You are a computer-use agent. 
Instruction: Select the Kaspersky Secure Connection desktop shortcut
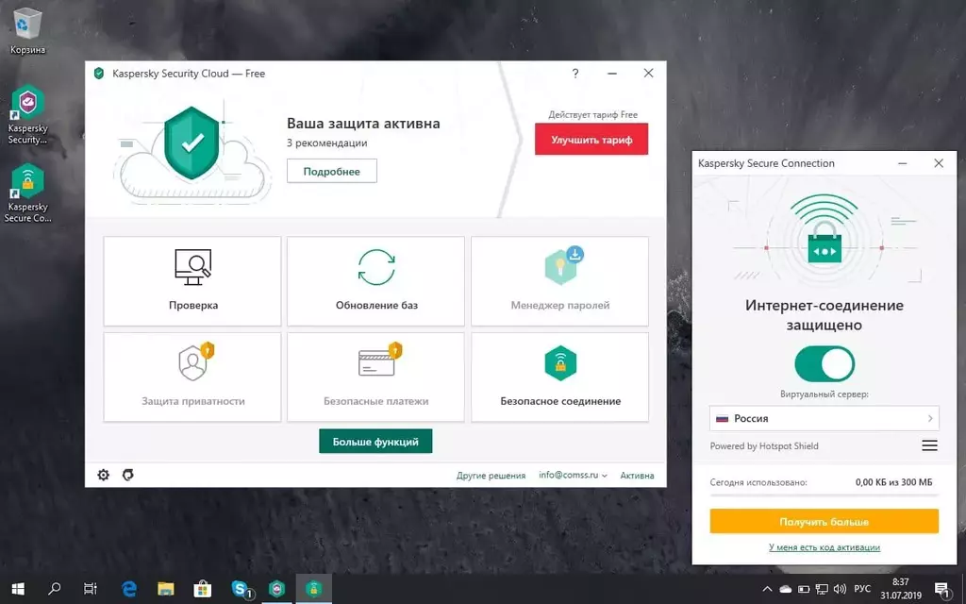[27, 193]
